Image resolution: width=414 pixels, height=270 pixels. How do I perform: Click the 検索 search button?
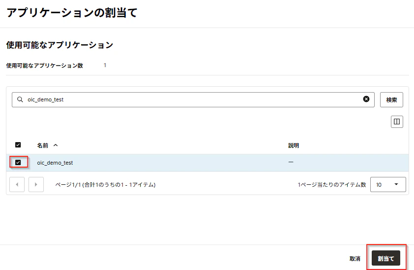391,100
